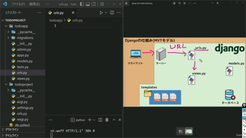Select the urls.py editor tab

61,13
